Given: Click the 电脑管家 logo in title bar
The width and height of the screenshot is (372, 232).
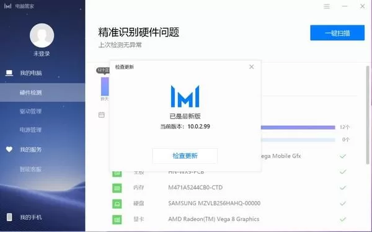Looking at the screenshot, I should (7, 6).
